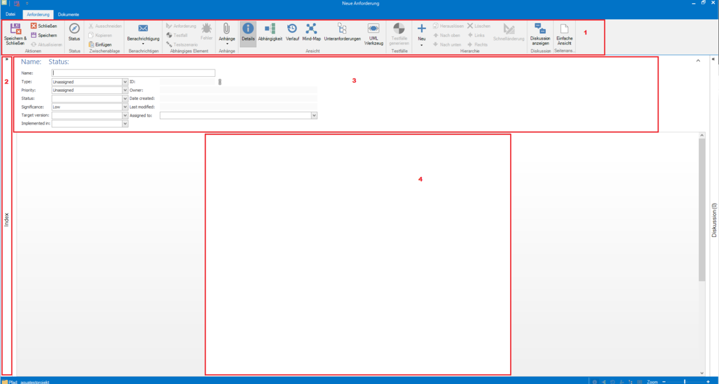
Task: Click the Speichern & Schließen icon
Action: point(15,29)
